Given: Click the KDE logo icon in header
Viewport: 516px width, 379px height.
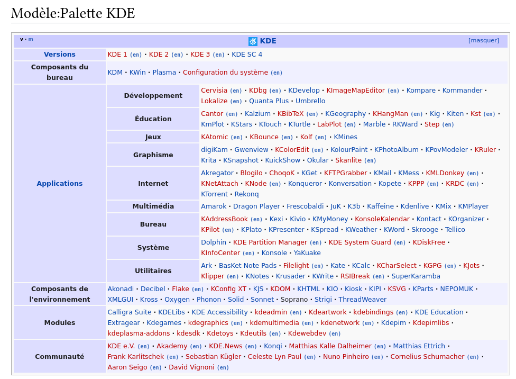Looking at the screenshot, I should [x=253, y=41].
